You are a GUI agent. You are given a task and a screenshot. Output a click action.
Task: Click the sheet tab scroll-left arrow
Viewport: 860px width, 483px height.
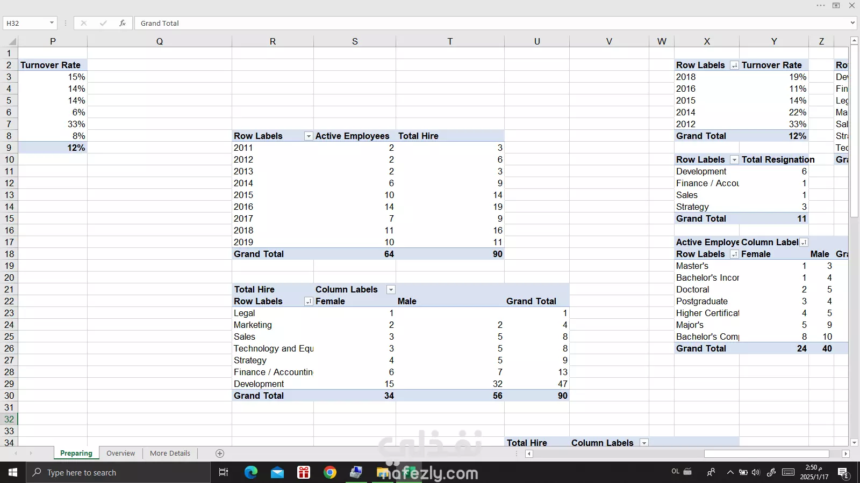16,453
